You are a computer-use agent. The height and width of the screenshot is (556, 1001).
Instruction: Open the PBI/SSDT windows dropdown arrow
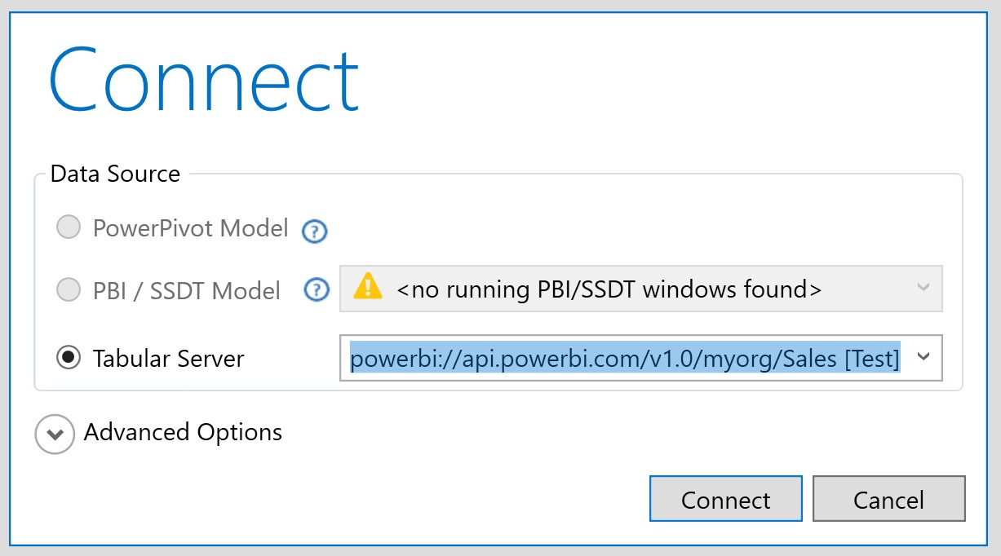(923, 288)
